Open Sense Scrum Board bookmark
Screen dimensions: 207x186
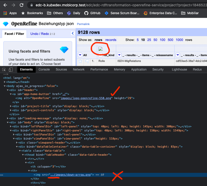click(122, 13)
